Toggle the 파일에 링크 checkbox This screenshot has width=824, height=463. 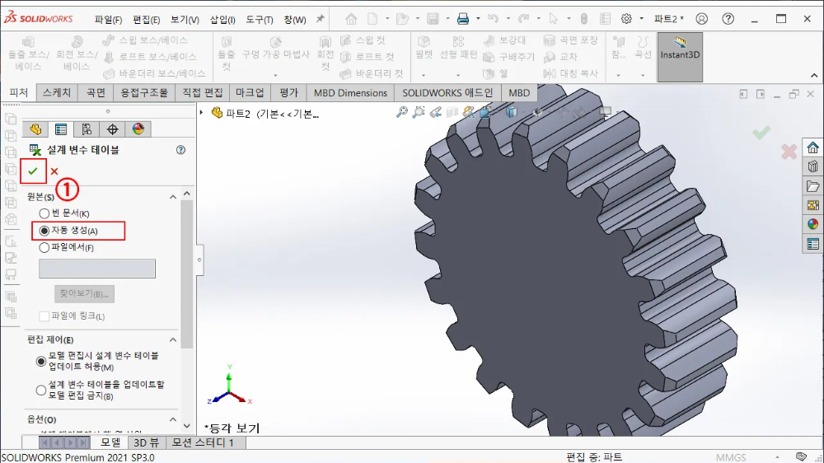[x=44, y=316]
